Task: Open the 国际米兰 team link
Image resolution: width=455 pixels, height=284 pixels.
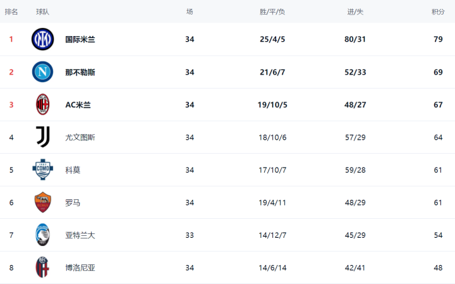Action: pyautogui.click(x=80, y=39)
